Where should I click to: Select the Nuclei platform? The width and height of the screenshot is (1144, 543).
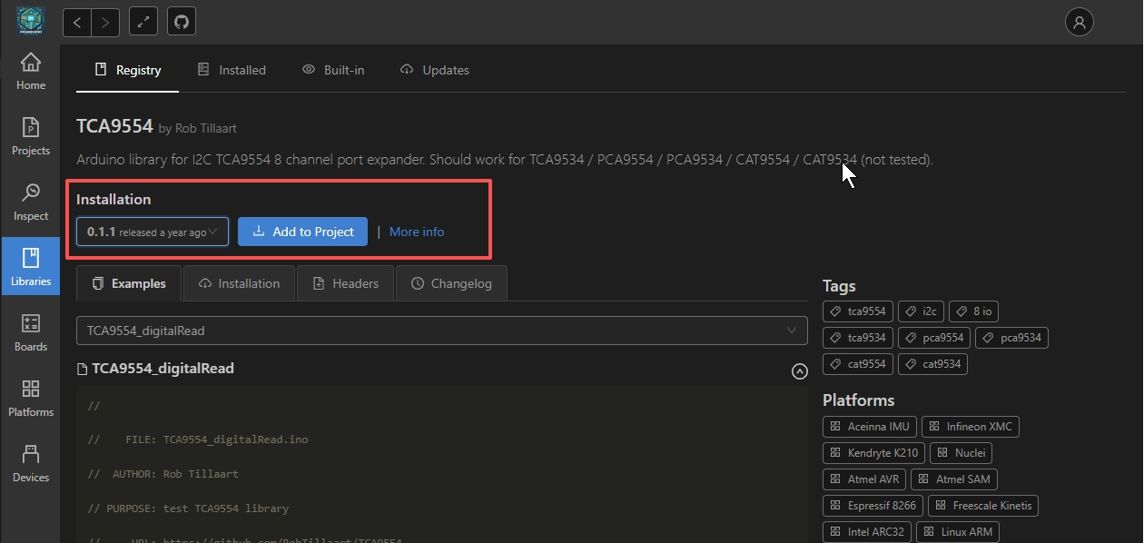pyautogui.click(x=962, y=453)
